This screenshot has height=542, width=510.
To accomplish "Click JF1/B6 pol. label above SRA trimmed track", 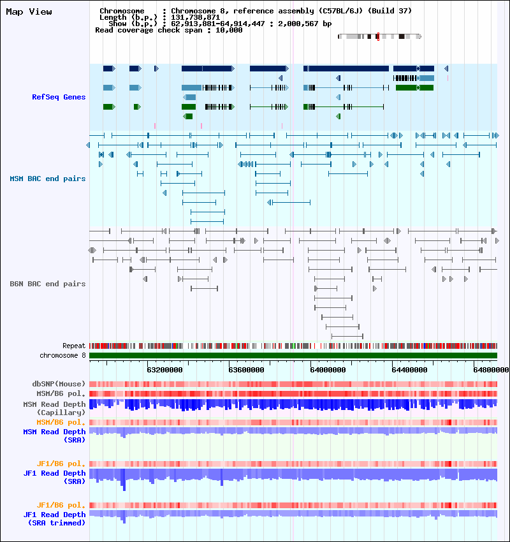I will coord(61,506).
